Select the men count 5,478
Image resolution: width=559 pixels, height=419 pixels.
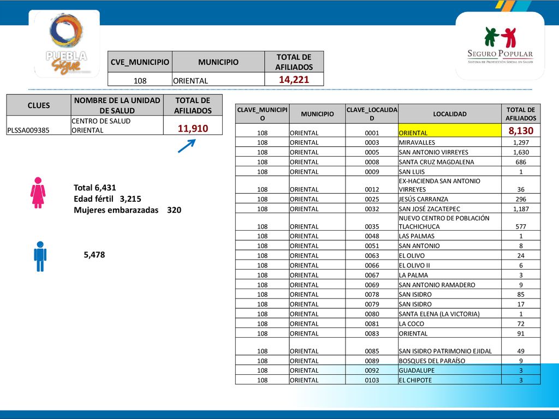pyautogui.click(x=94, y=255)
